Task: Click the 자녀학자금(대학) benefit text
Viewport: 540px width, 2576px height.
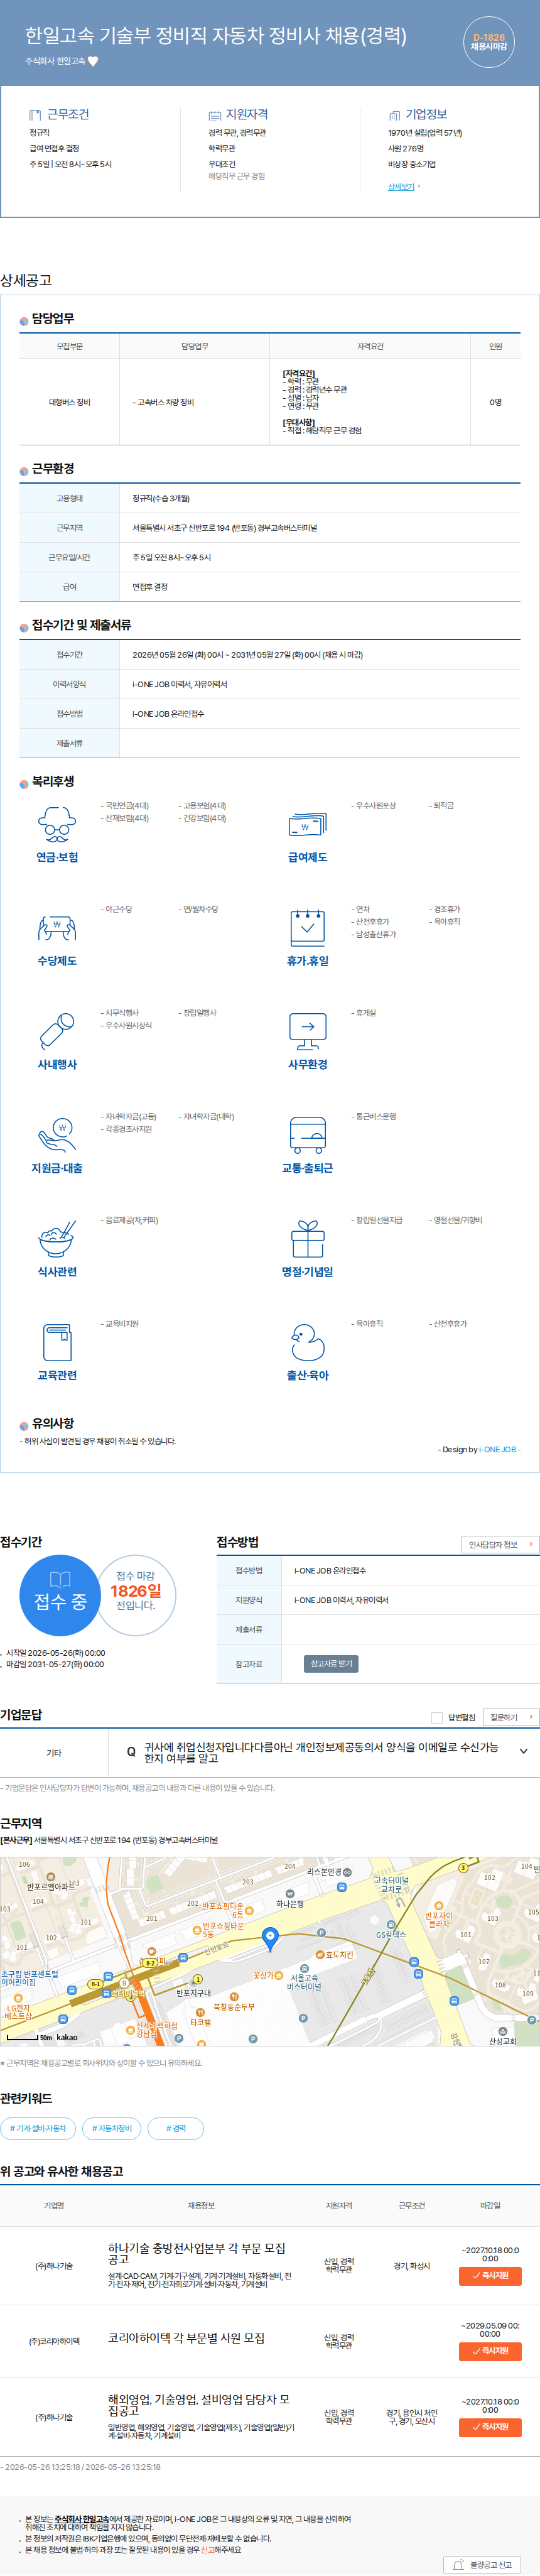Action: (x=207, y=1116)
